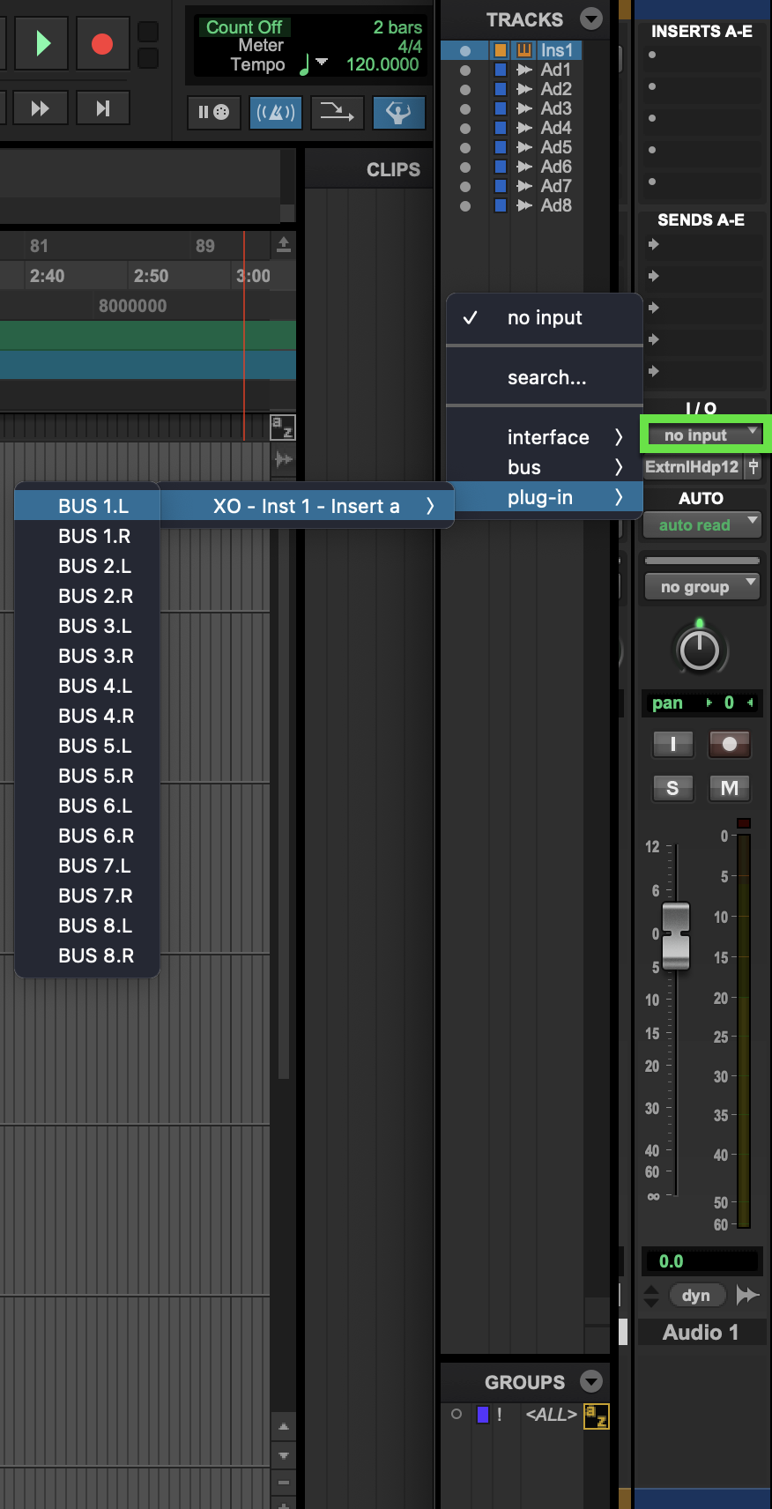
Task: Toggle the show/hide dot for Ad4 track
Action: coord(465,128)
